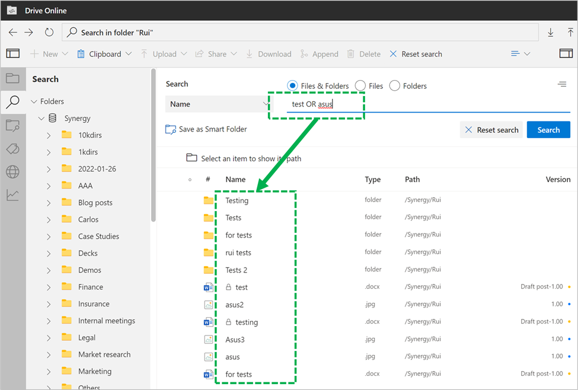Expand the 10kdirs folder
The image size is (578, 390).
tap(49, 135)
